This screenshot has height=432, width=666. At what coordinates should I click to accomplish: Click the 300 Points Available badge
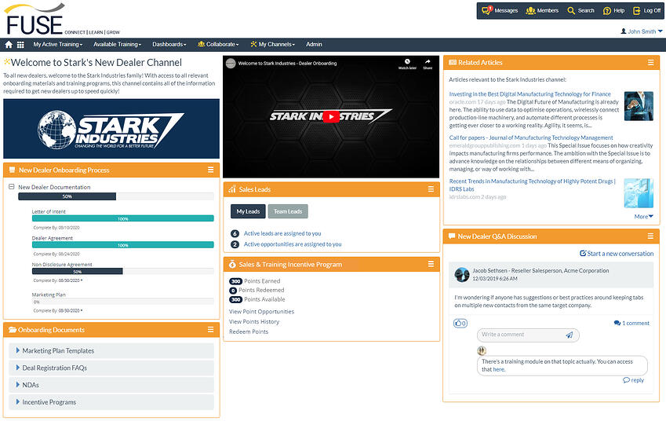pyautogui.click(x=236, y=299)
